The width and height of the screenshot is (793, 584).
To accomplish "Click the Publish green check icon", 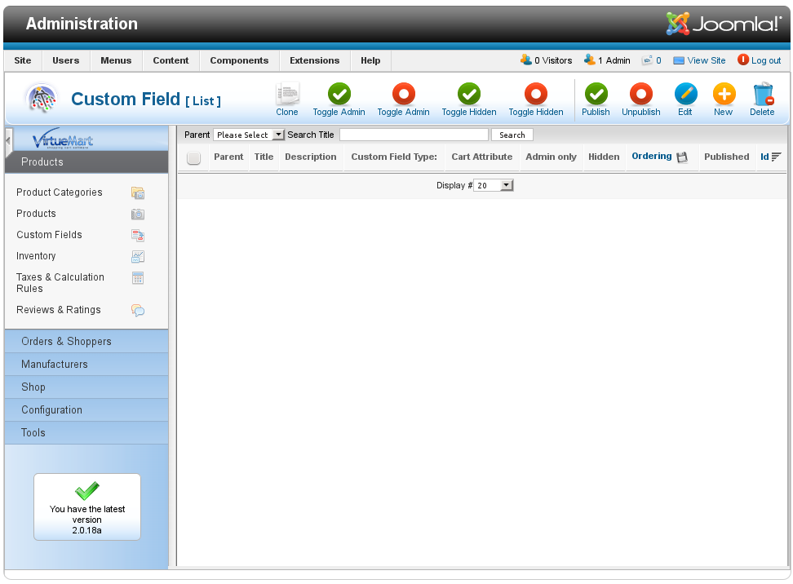I will (x=596, y=95).
